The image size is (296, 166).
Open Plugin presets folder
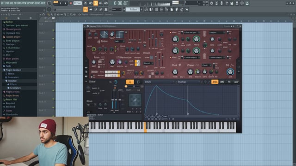point(12,92)
